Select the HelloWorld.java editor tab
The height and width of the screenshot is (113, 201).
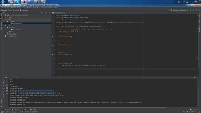tap(58, 13)
